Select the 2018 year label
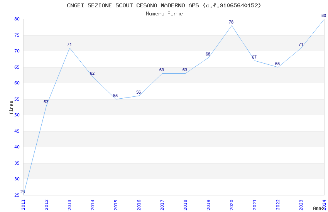Image resolution: width=328 pixels, height=212 pixels. coord(185,205)
